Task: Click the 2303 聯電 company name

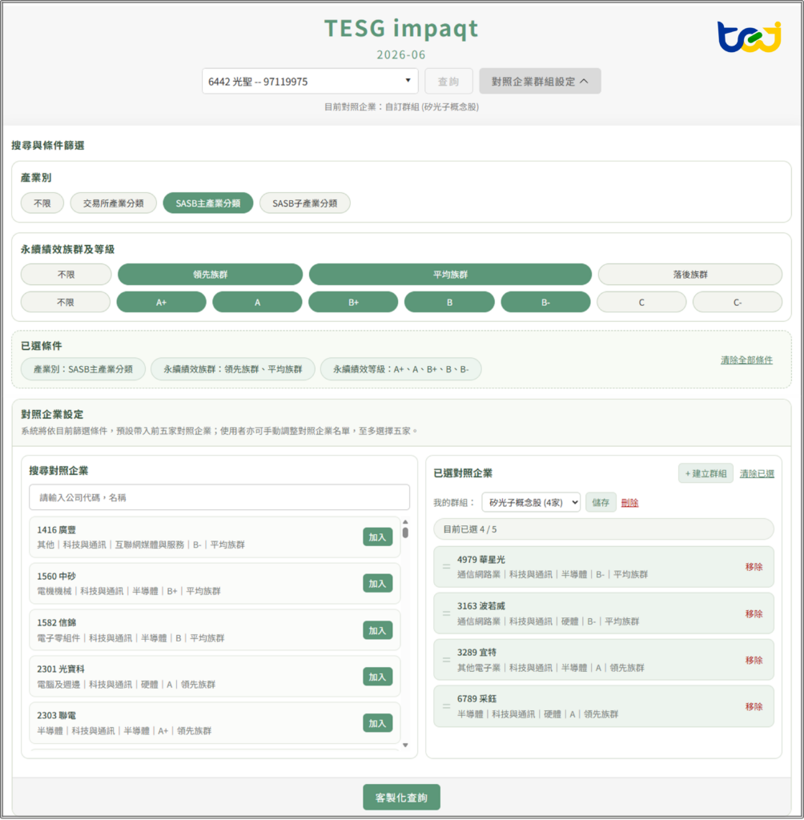Action: coord(57,715)
